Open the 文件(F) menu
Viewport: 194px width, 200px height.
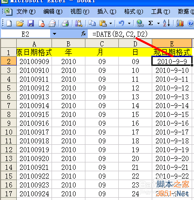[26, 12]
